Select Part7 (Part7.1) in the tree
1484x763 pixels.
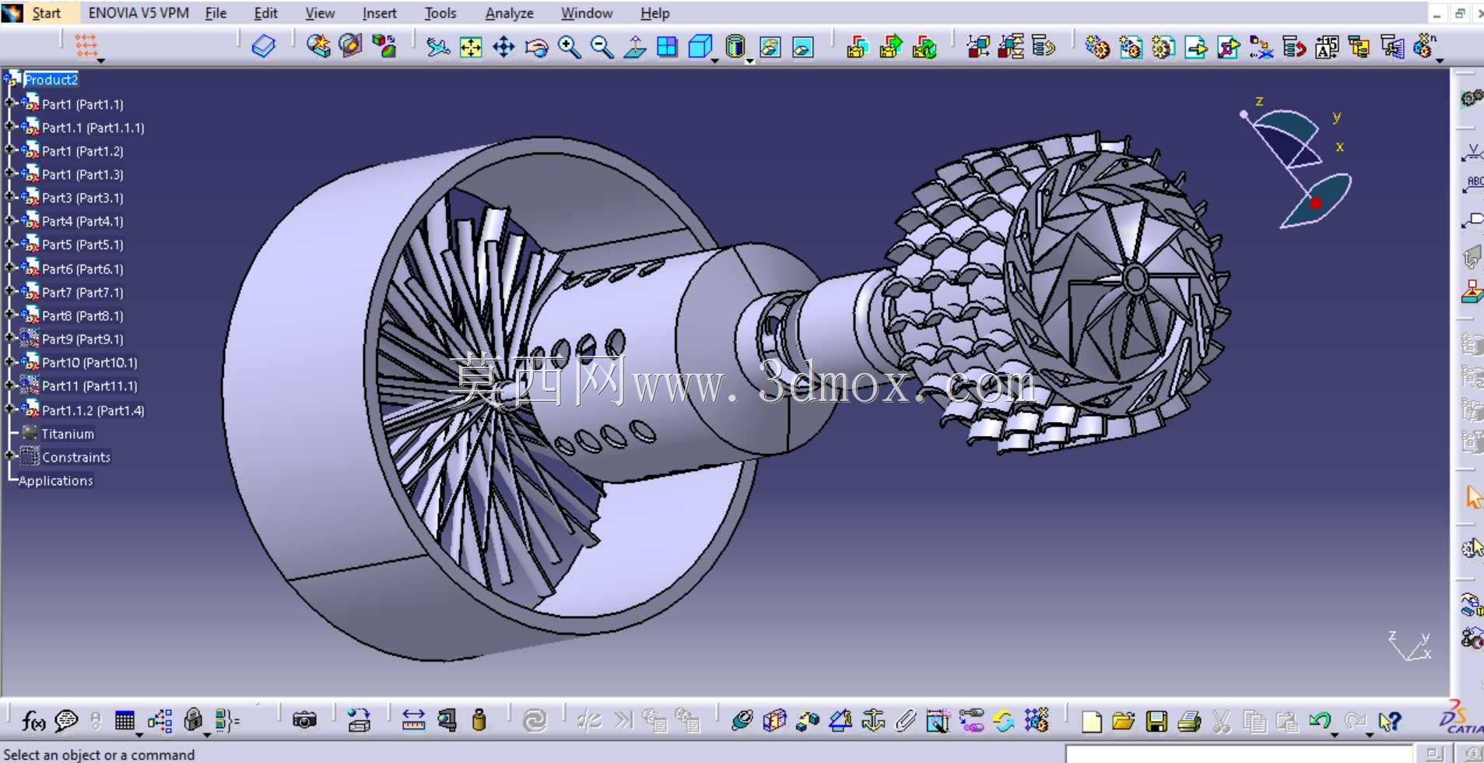[82, 292]
